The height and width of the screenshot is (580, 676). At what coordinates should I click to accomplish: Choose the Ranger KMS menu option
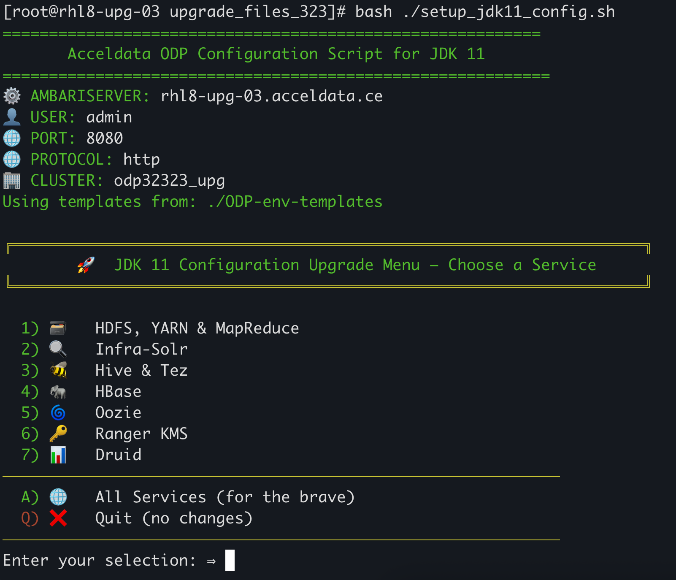tap(141, 434)
